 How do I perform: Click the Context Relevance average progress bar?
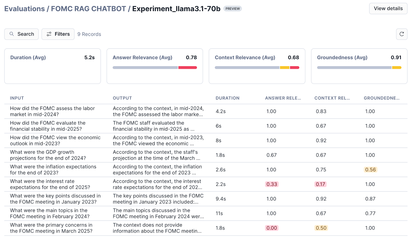(x=257, y=68)
